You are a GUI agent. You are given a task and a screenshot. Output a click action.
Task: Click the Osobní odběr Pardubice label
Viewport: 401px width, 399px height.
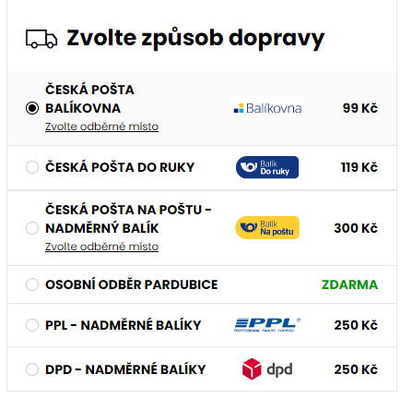132,284
